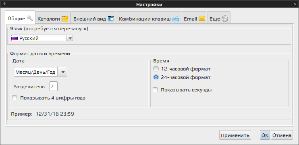Image resolution: width=299 pixels, height=145 pixels.
Task: Click the Применить button
Action: 235,135
